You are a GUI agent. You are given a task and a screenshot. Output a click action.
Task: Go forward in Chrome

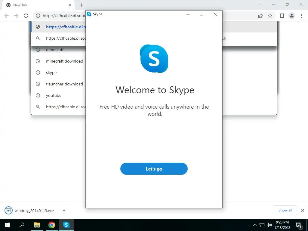16,16
